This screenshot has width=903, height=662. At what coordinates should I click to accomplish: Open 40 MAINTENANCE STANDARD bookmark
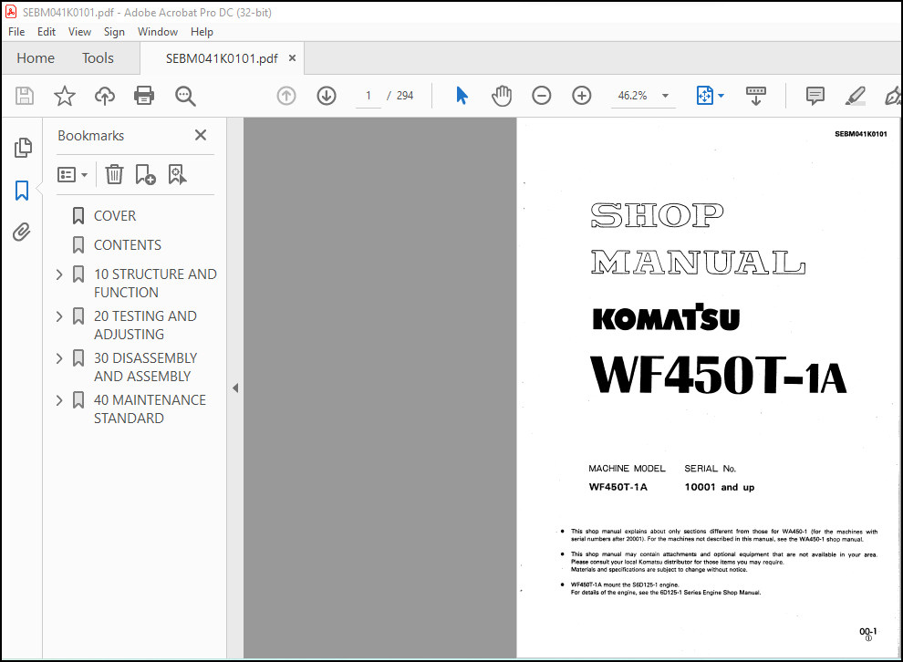click(150, 409)
